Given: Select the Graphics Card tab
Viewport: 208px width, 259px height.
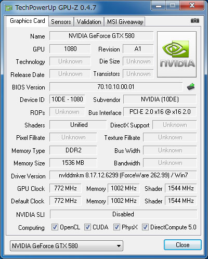Looking at the screenshot, I should 28,21.
